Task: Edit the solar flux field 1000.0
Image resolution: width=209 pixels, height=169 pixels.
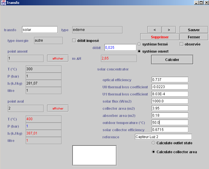Action: click(x=170, y=101)
